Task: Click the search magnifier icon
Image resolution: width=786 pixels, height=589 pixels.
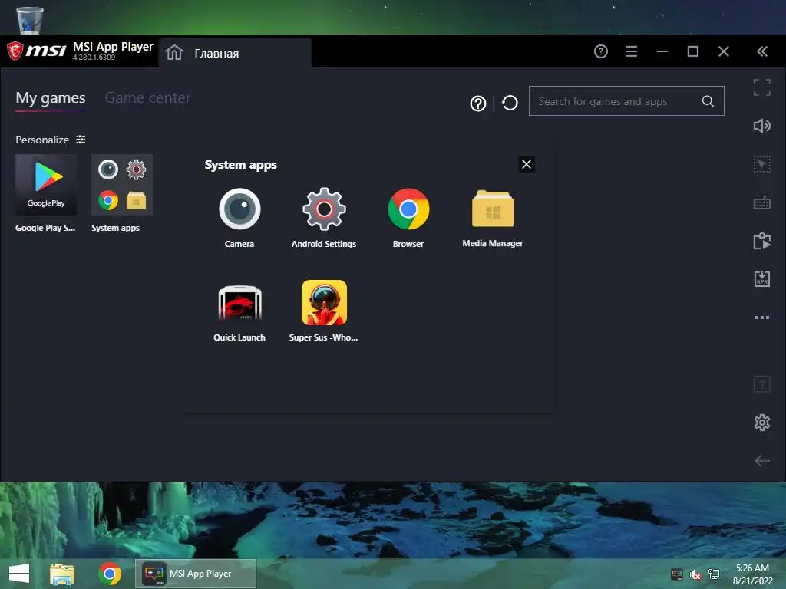Action: tap(708, 102)
